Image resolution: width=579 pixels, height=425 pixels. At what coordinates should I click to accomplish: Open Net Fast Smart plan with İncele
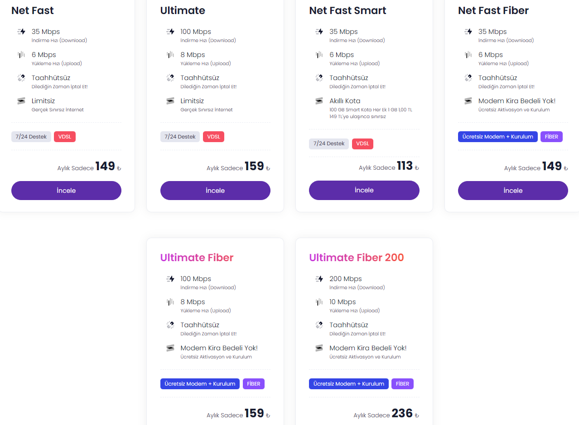pyautogui.click(x=364, y=190)
